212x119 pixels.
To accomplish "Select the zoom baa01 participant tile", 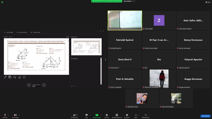I will pos(159,20).
